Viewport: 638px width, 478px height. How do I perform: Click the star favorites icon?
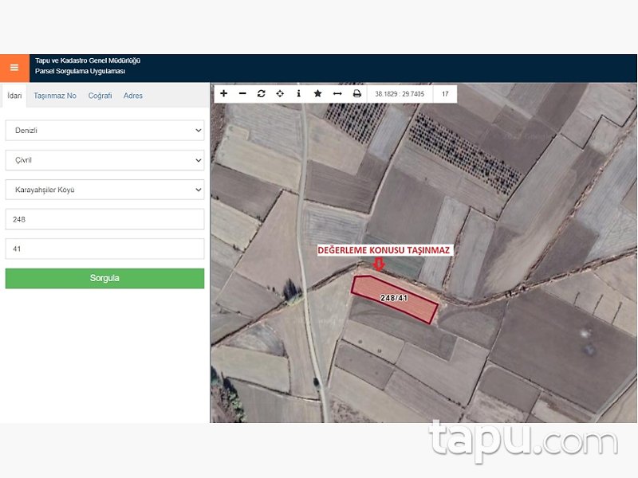pos(317,94)
